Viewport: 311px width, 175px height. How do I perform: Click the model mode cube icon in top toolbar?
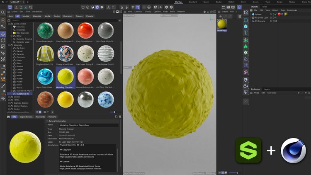(x=97, y=7)
